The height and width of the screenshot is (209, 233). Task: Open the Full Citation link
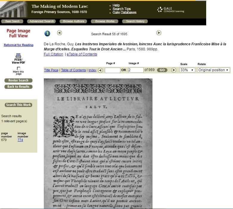tap(53, 54)
